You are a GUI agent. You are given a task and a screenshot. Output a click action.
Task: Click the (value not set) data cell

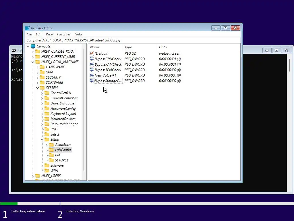[x=170, y=53]
